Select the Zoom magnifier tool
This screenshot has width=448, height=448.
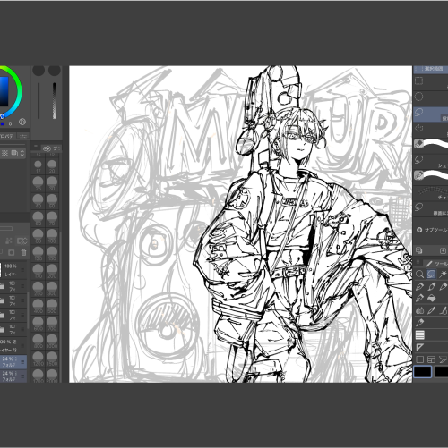click(419, 274)
